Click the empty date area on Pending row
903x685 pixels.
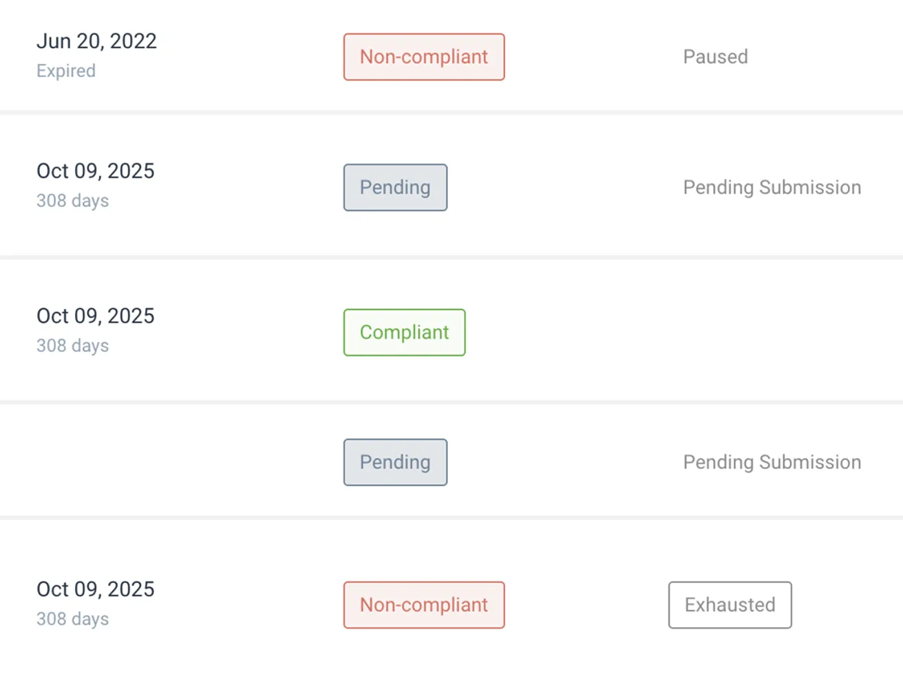[x=96, y=462]
